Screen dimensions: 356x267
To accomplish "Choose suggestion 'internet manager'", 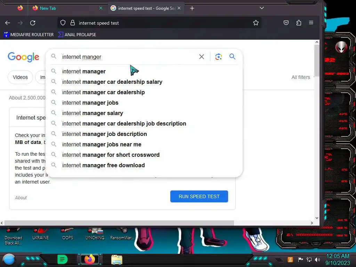I will [144, 71].
